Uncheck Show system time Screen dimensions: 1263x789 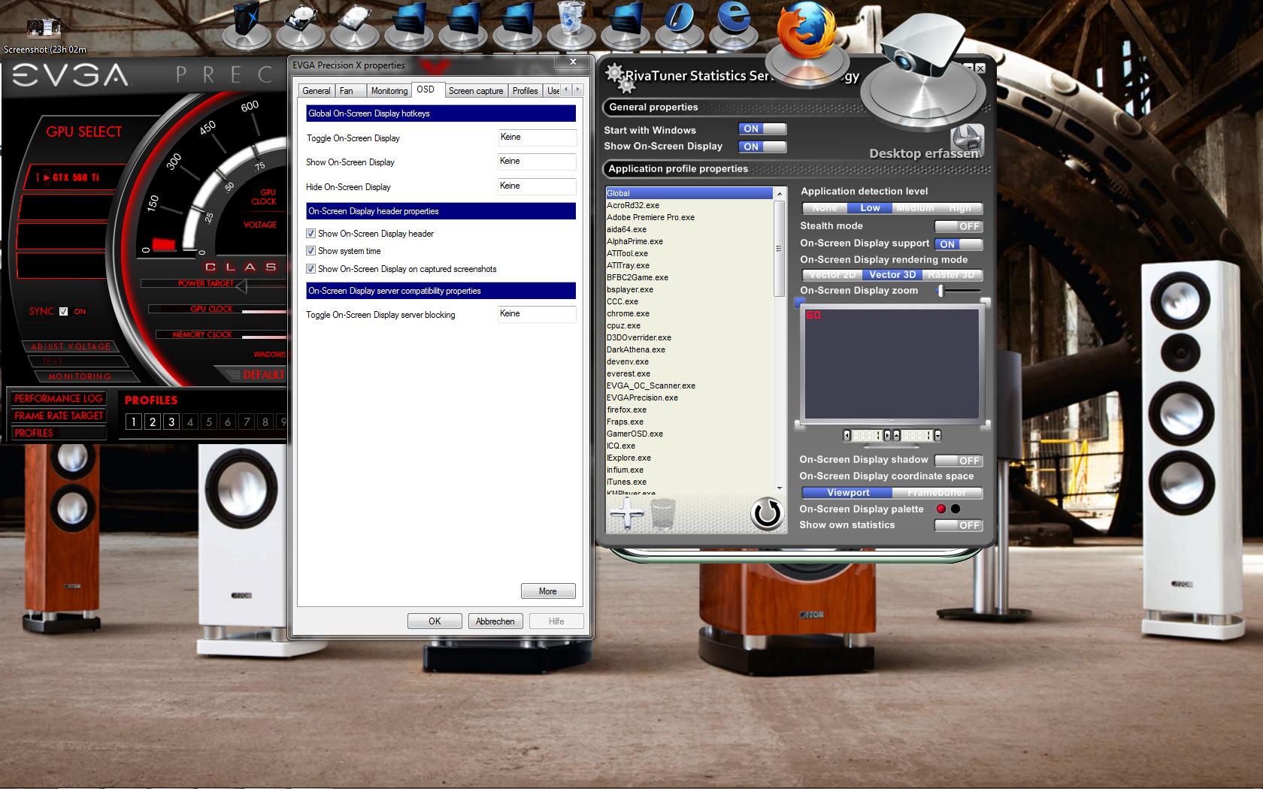[x=310, y=251]
